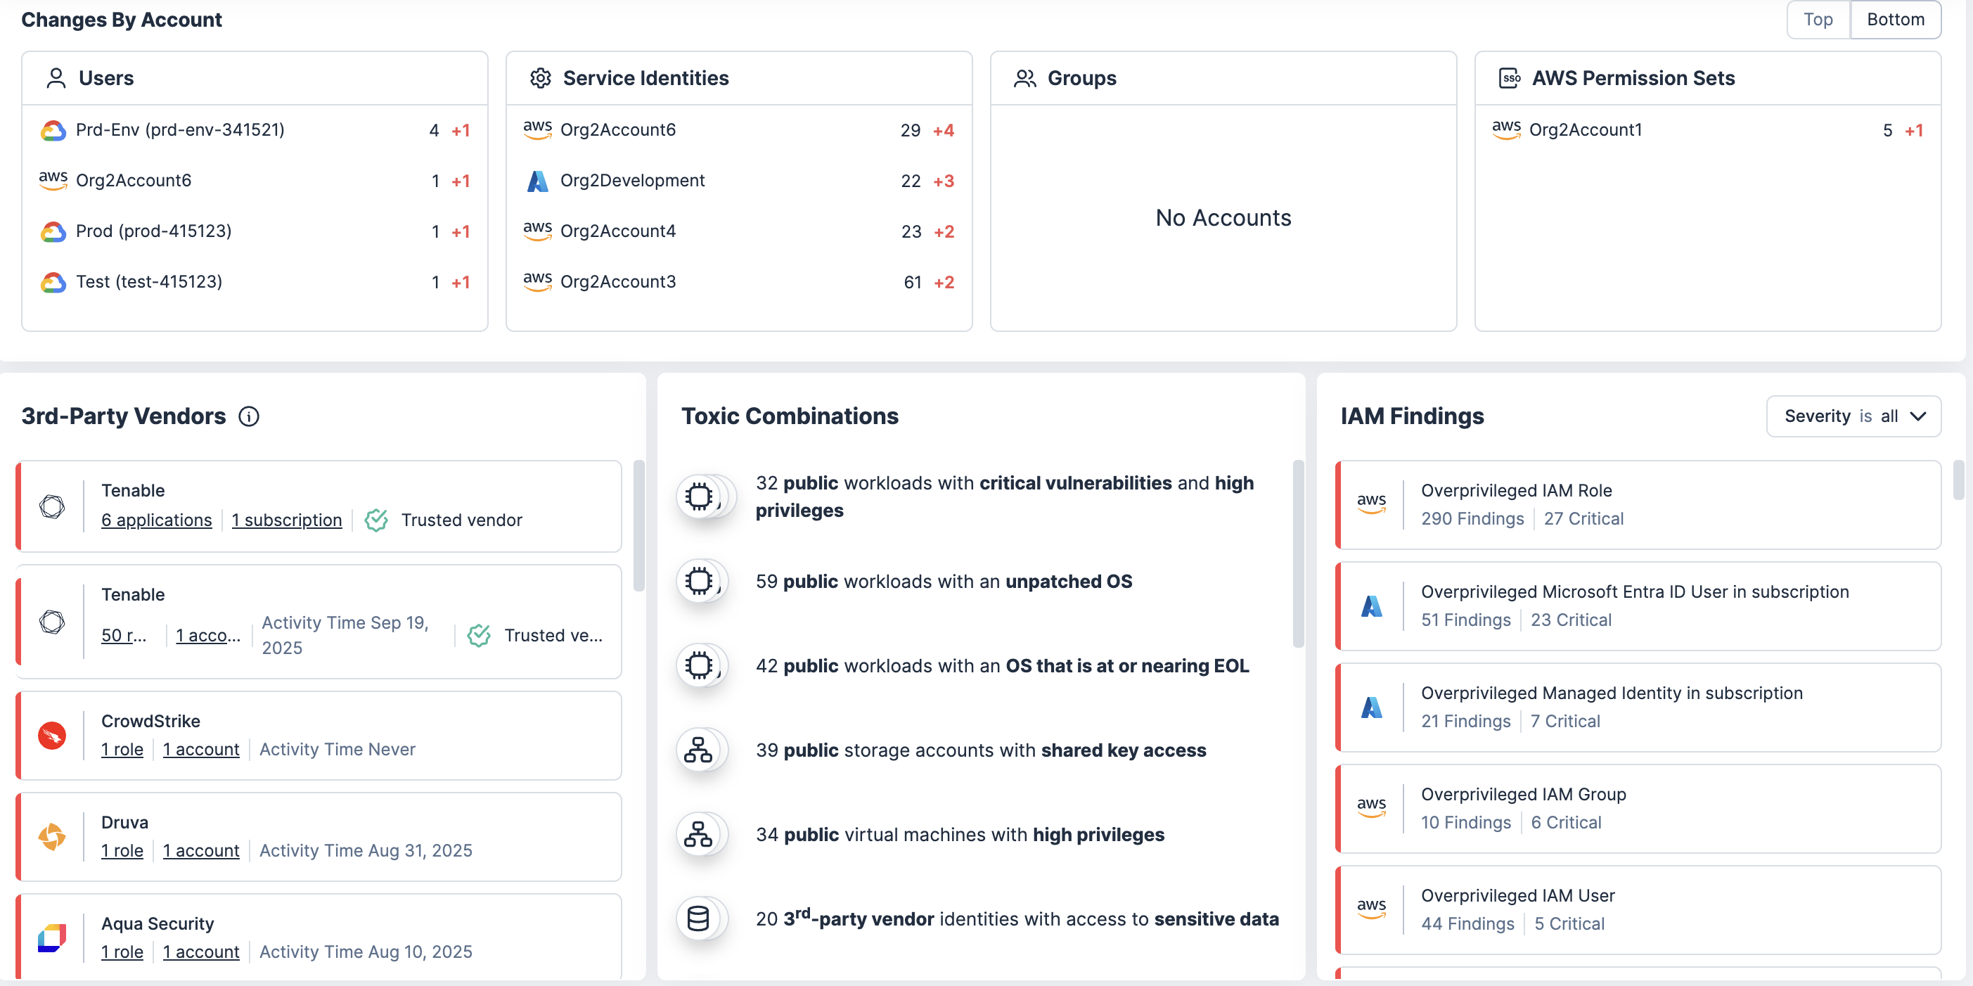Image resolution: width=1973 pixels, height=986 pixels.
Task: Open Tenable's 6 applications link
Action: 156,520
